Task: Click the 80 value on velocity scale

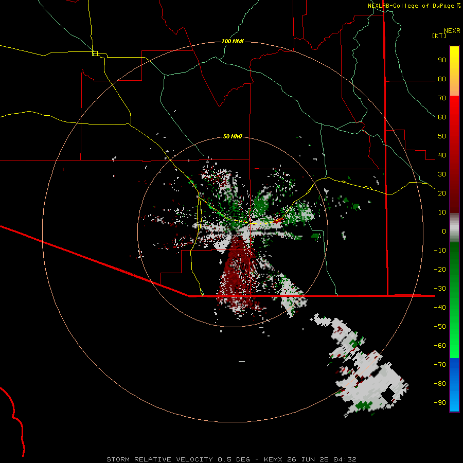Action: tap(442, 79)
